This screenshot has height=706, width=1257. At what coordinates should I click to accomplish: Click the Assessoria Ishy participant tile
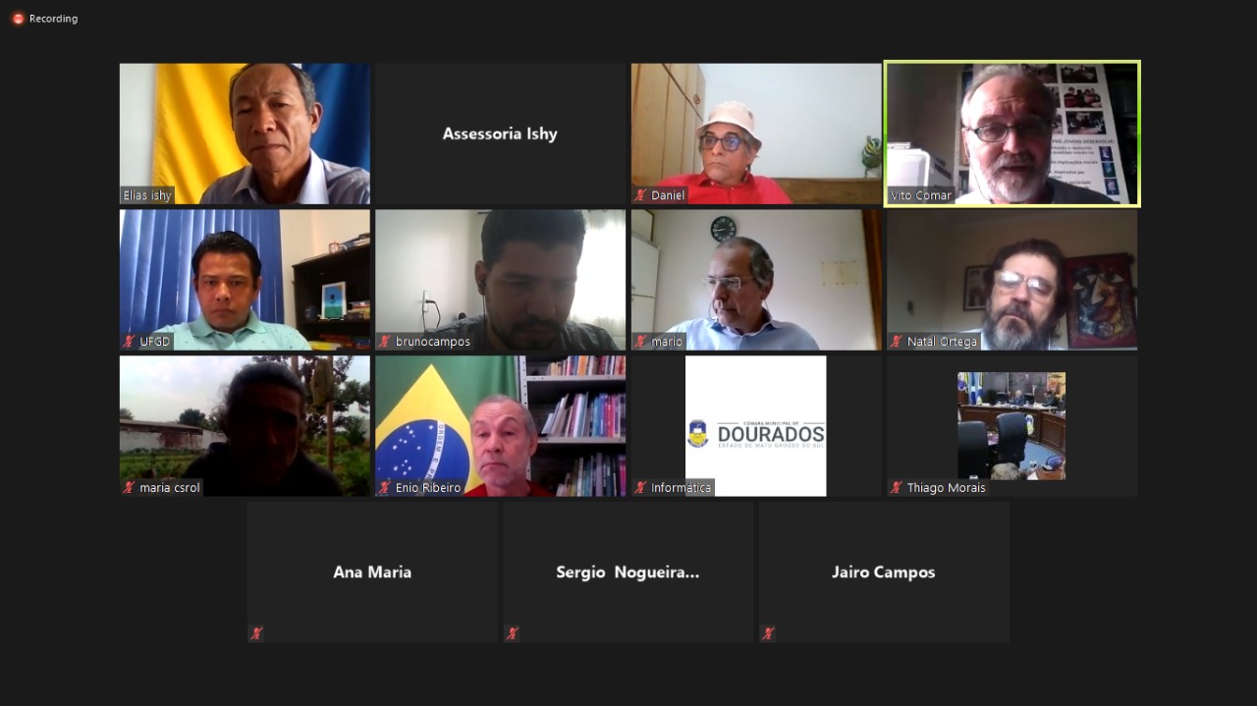500,134
